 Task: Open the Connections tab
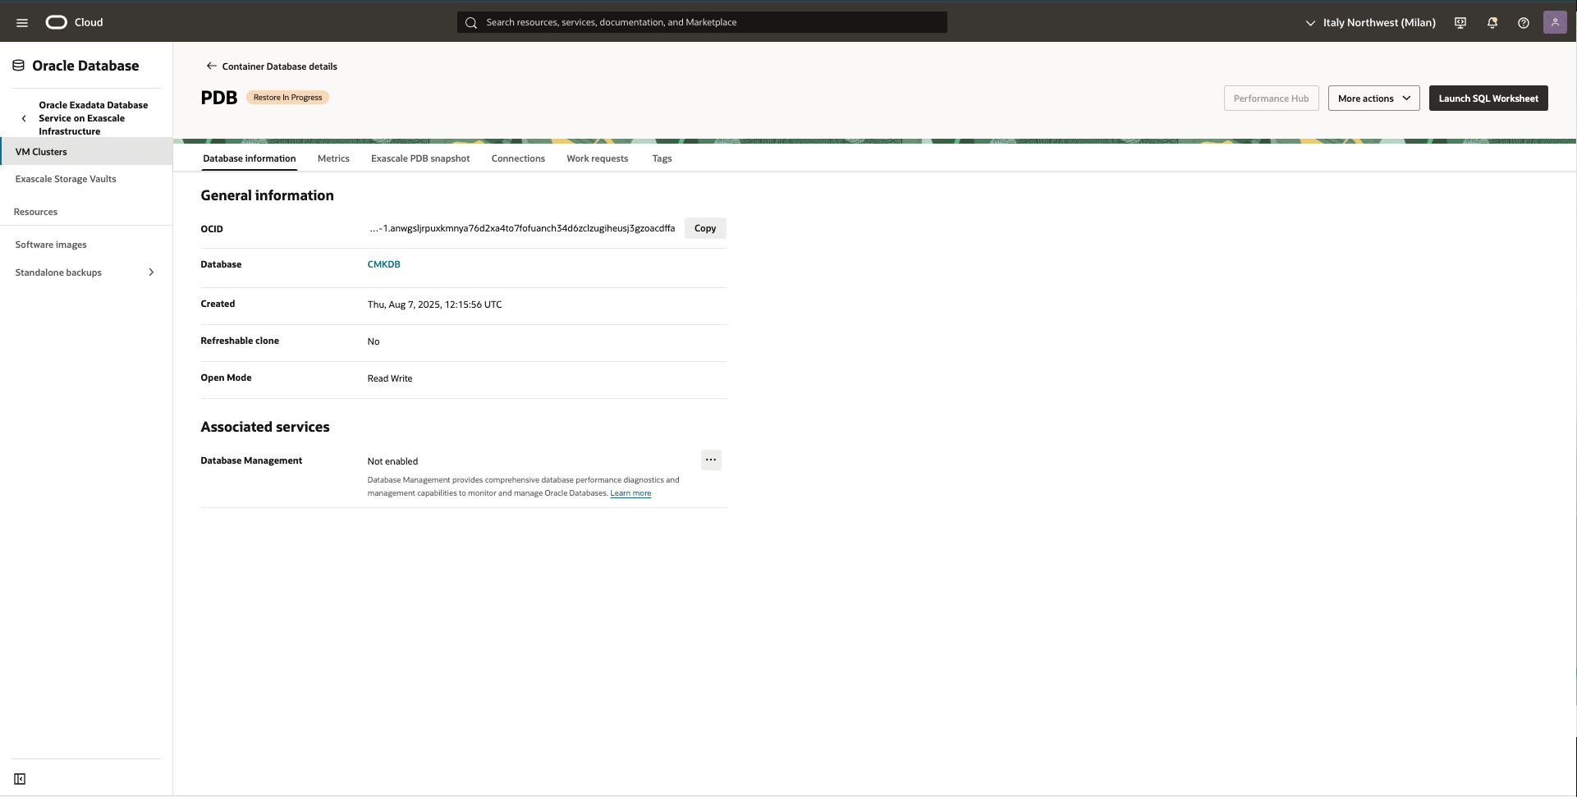tap(518, 158)
